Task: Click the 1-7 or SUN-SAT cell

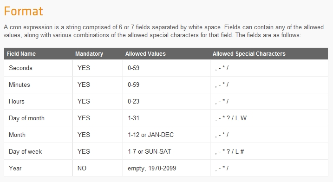Action: tap(166, 151)
